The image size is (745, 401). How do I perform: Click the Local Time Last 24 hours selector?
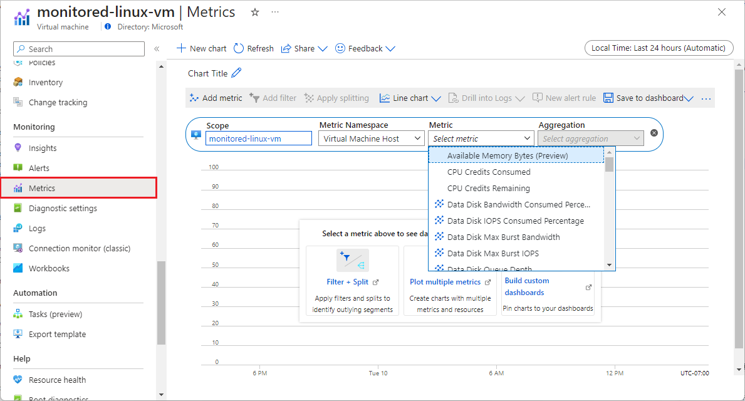(659, 48)
